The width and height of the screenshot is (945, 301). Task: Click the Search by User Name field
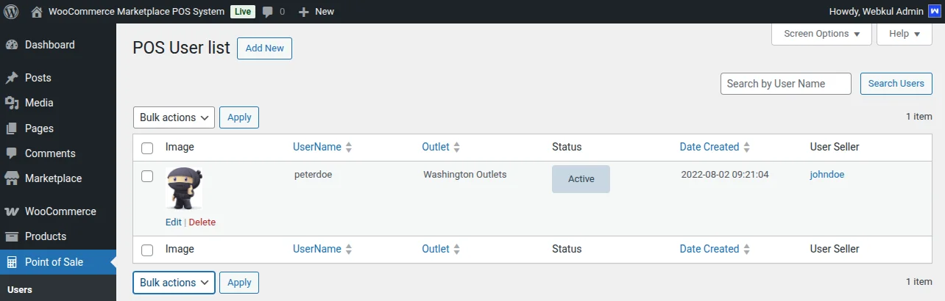coord(785,84)
